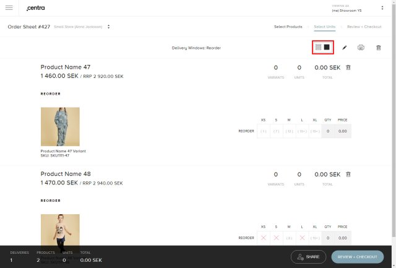
Task: Switch to list view layout
Action: [319, 47]
